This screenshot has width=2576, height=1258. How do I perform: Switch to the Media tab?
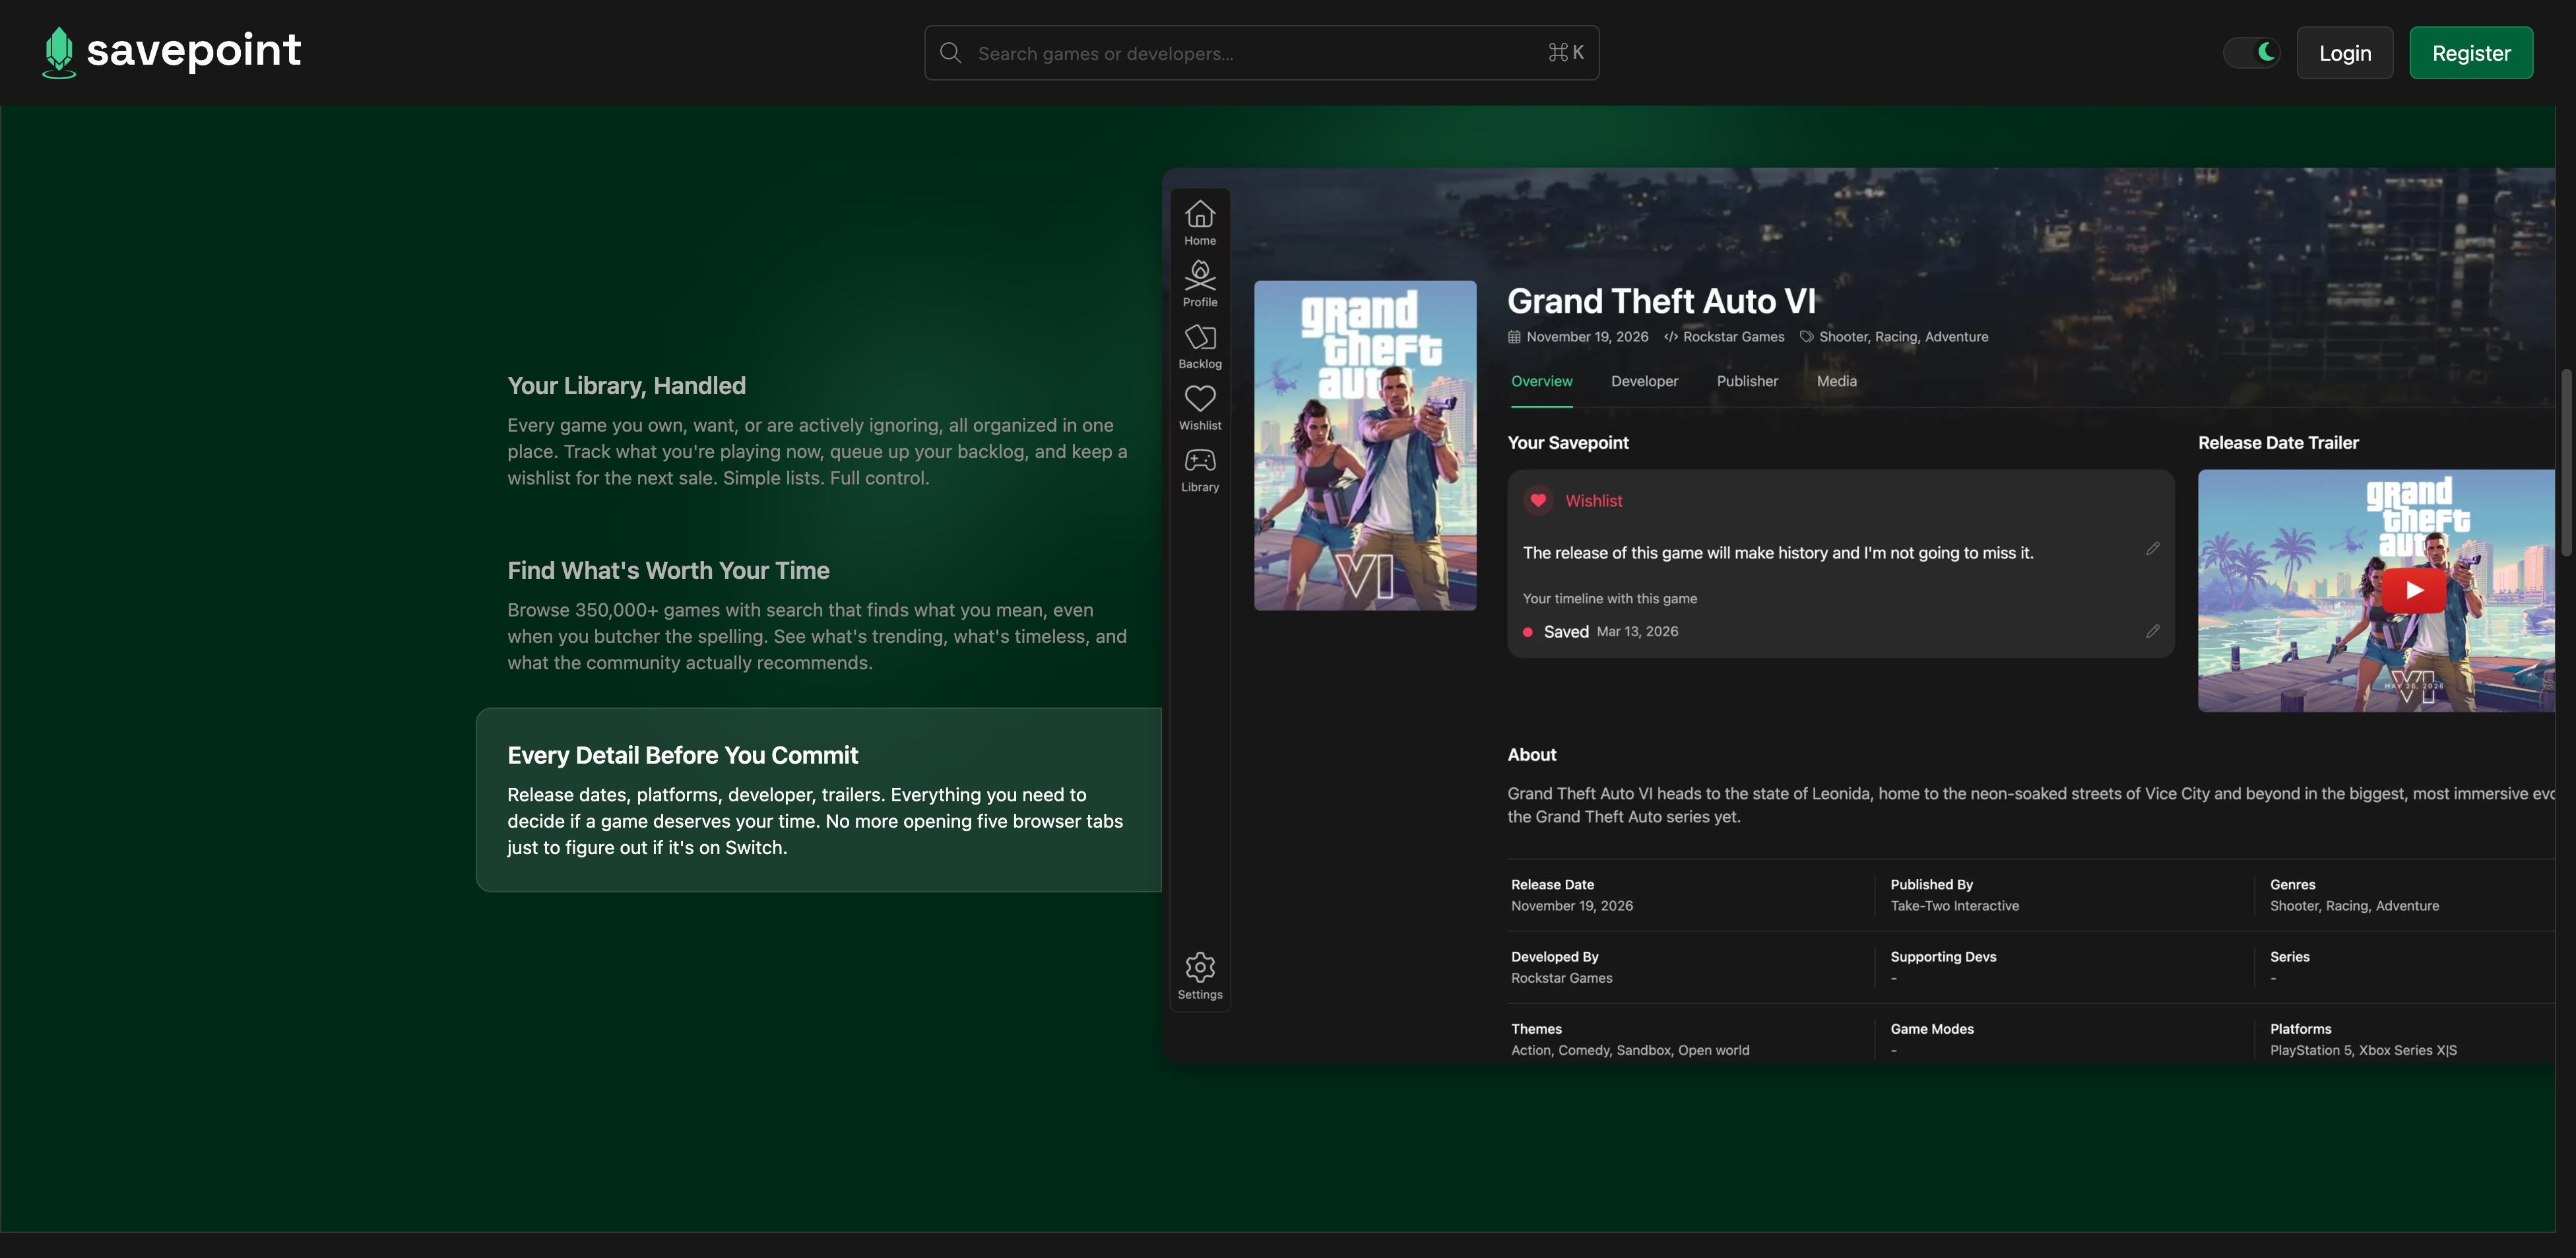point(1836,381)
